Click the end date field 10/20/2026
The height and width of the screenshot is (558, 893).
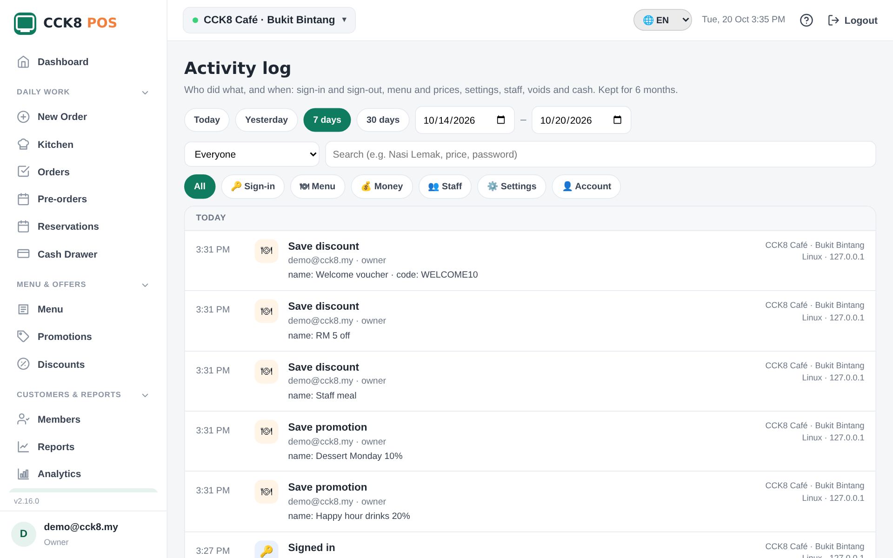pos(581,120)
